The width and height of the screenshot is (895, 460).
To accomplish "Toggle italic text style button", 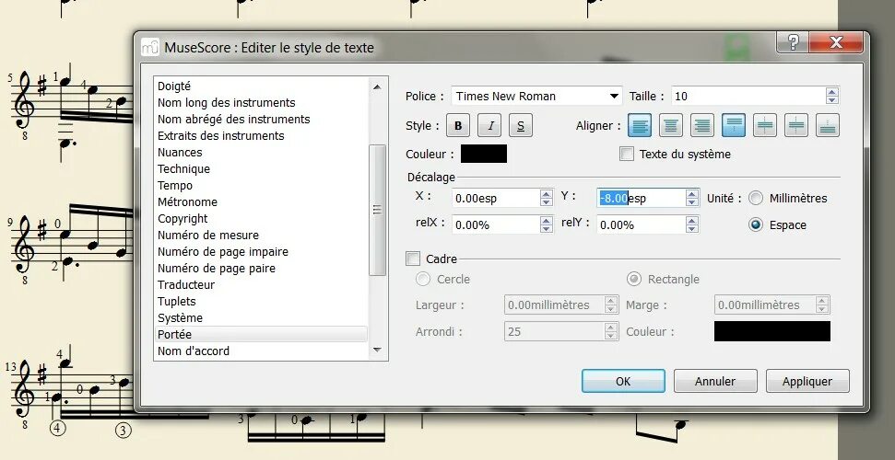I will 489,126.
